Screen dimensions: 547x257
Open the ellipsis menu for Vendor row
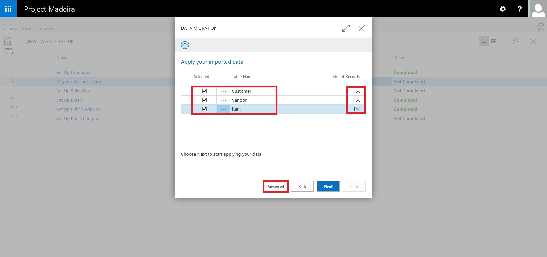click(x=223, y=100)
